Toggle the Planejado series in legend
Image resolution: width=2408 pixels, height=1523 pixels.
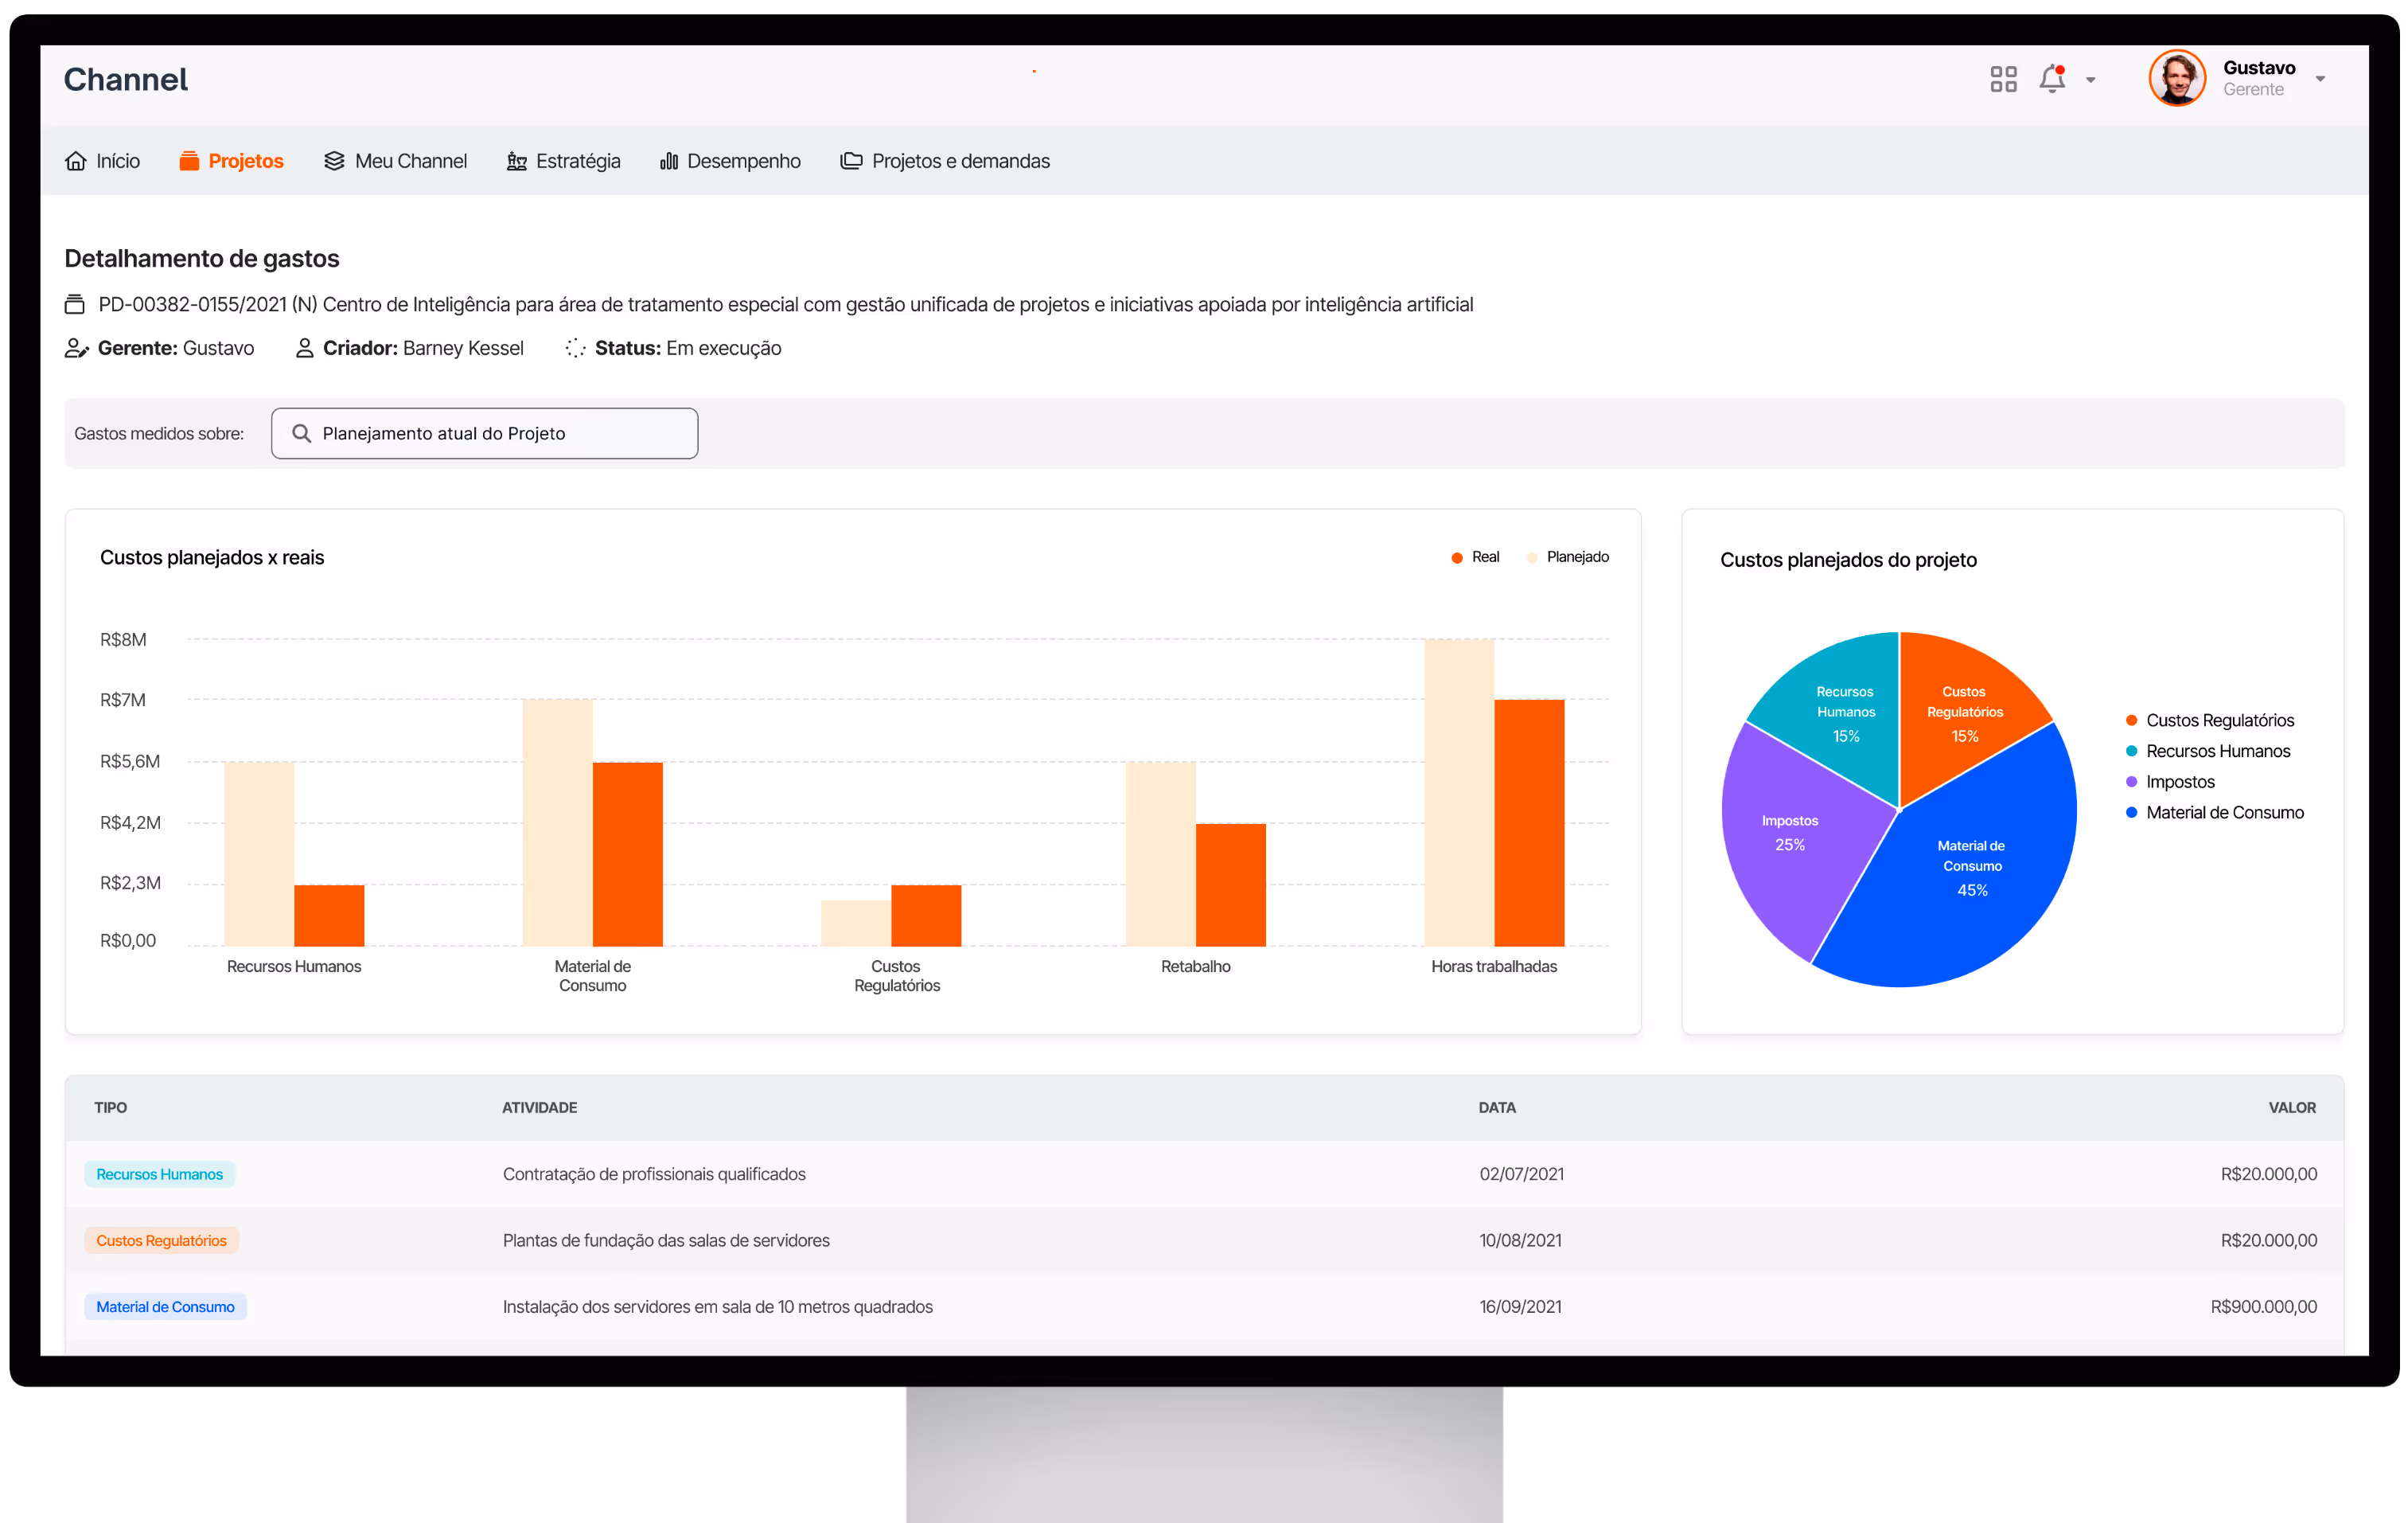(x=1567, y=557)
